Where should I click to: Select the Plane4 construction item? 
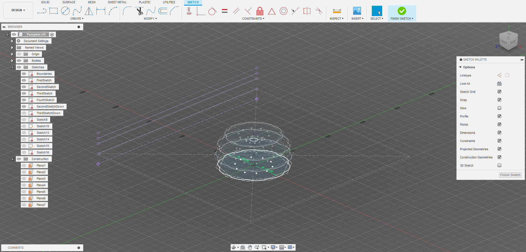41,185
